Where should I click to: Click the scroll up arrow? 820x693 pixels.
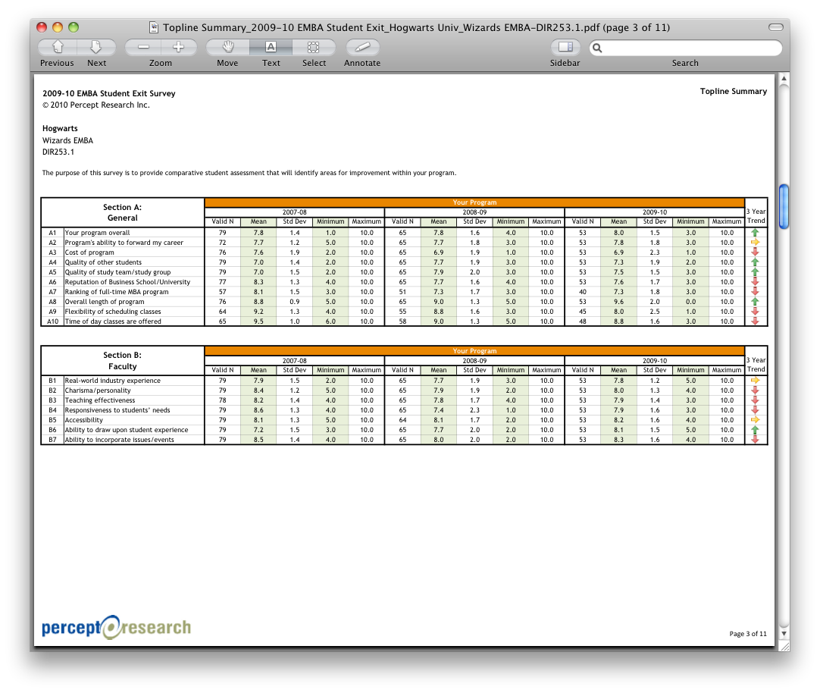784,79
